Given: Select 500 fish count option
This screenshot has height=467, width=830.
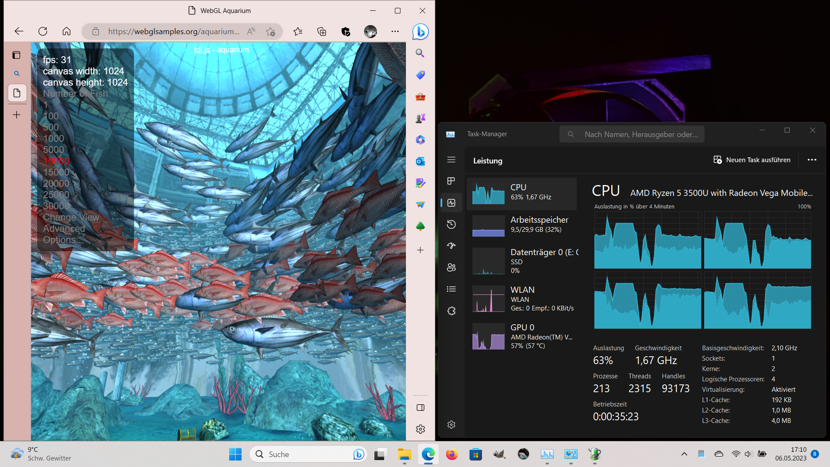Looking at the screenshot, I should point(51,127).
